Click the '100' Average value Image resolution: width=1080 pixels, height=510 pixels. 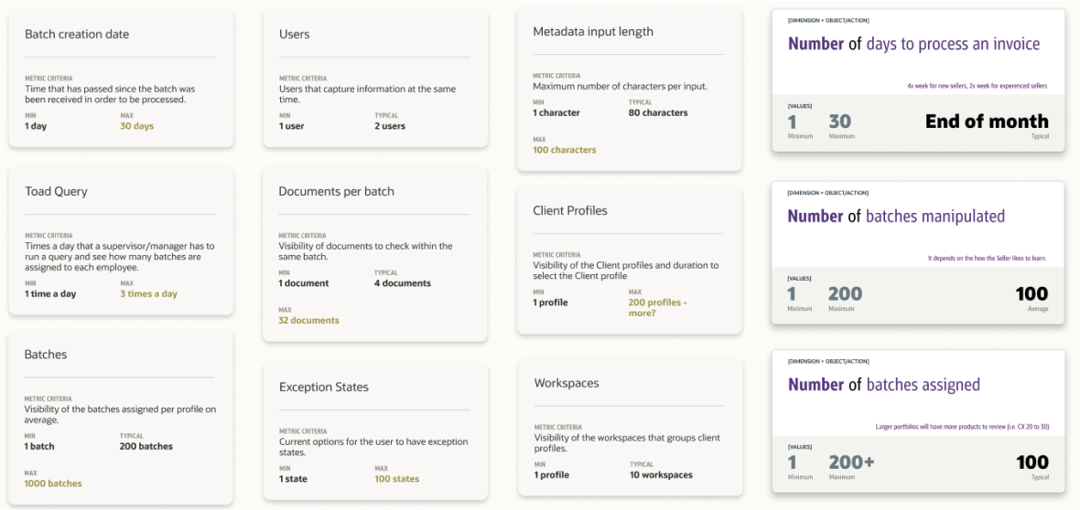coord(1031,294)
